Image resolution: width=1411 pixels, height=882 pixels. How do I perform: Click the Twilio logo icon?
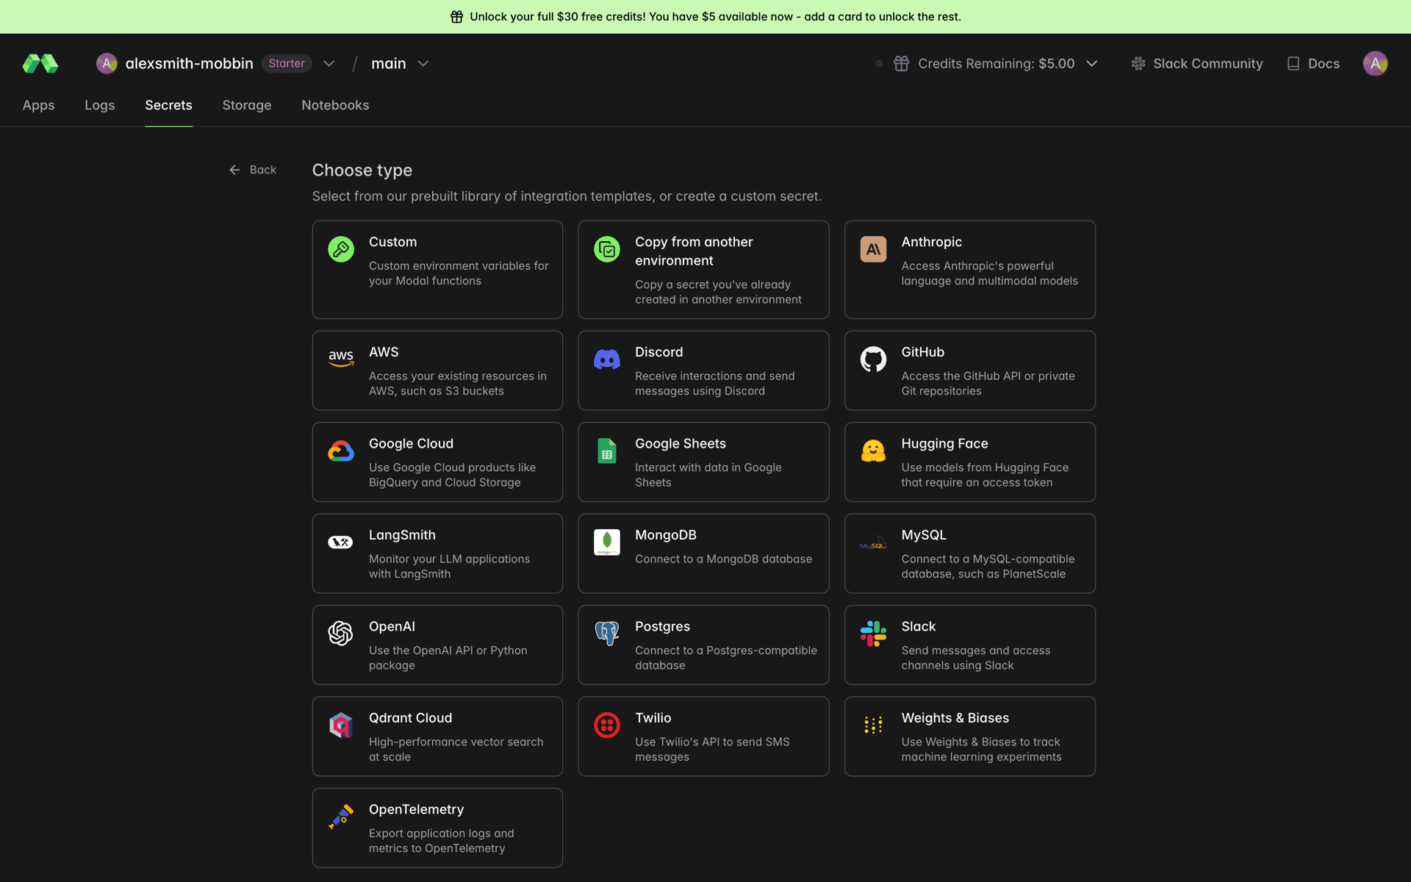pos(607,725)
